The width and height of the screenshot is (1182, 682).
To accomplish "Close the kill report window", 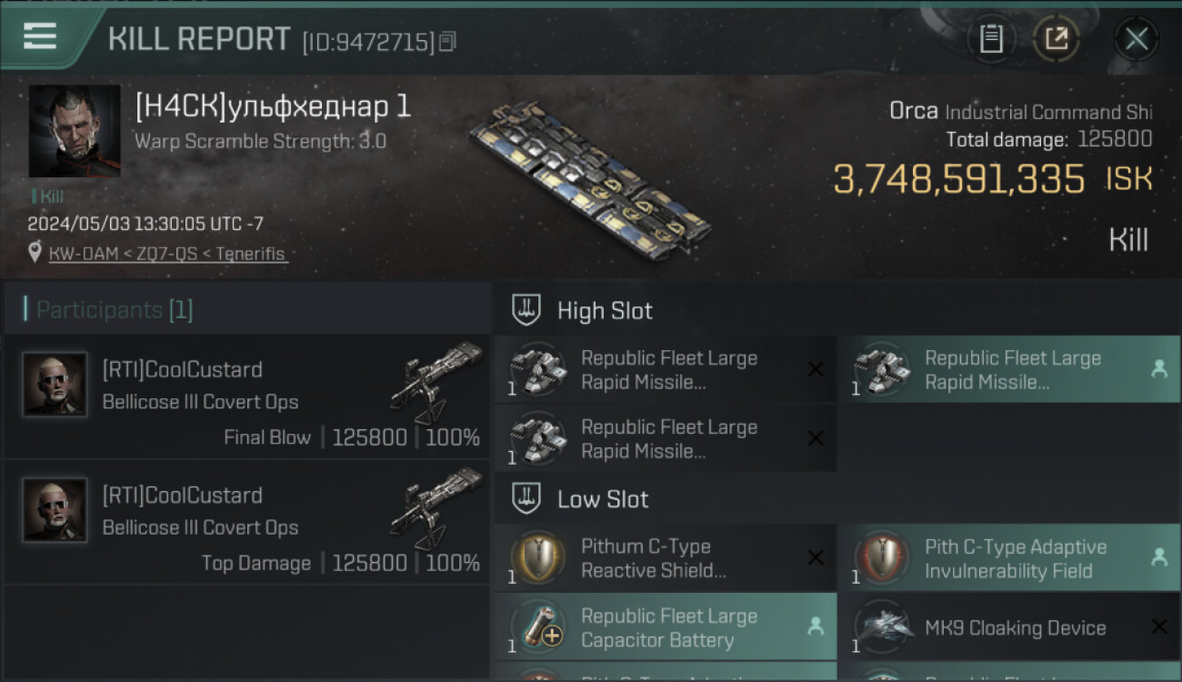I will (1136, 38).
